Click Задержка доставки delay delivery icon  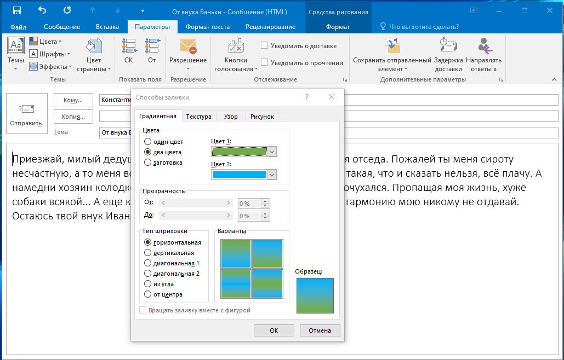click(x=448, y=45)
